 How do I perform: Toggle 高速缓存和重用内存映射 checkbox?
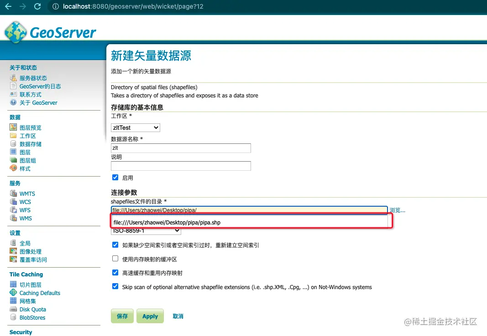115,273
